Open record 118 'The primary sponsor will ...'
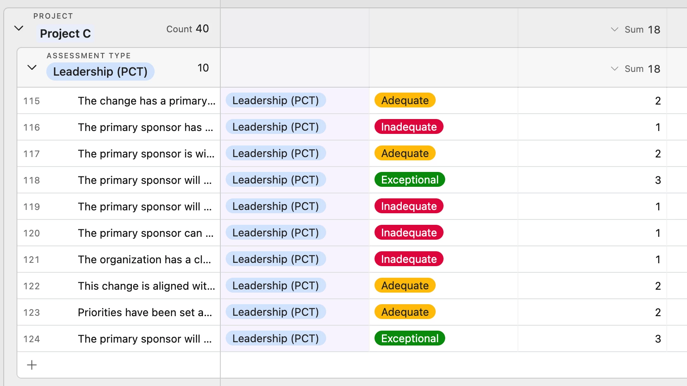This screenshot has width=687, height=386. click(x=145, y=180)
